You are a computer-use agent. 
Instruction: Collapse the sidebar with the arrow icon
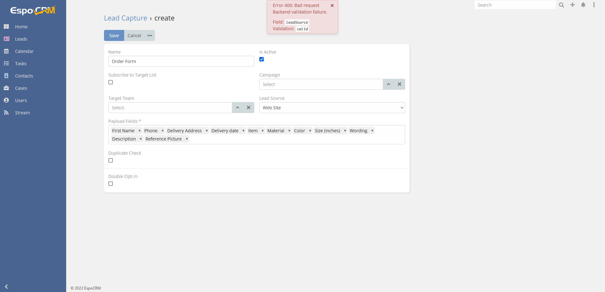(6, 287)
